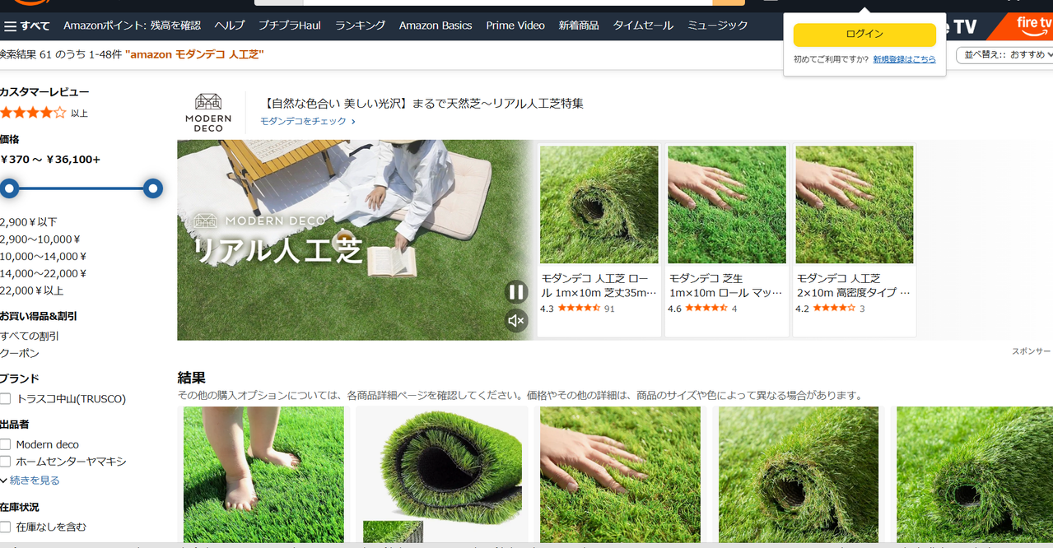This screenshot has height=548, width=1053.
Task: Open rating stars for 4.6 product
Action: 706,309
